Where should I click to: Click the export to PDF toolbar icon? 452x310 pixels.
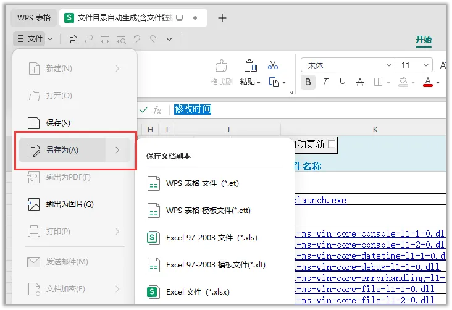tap(89, 39)
